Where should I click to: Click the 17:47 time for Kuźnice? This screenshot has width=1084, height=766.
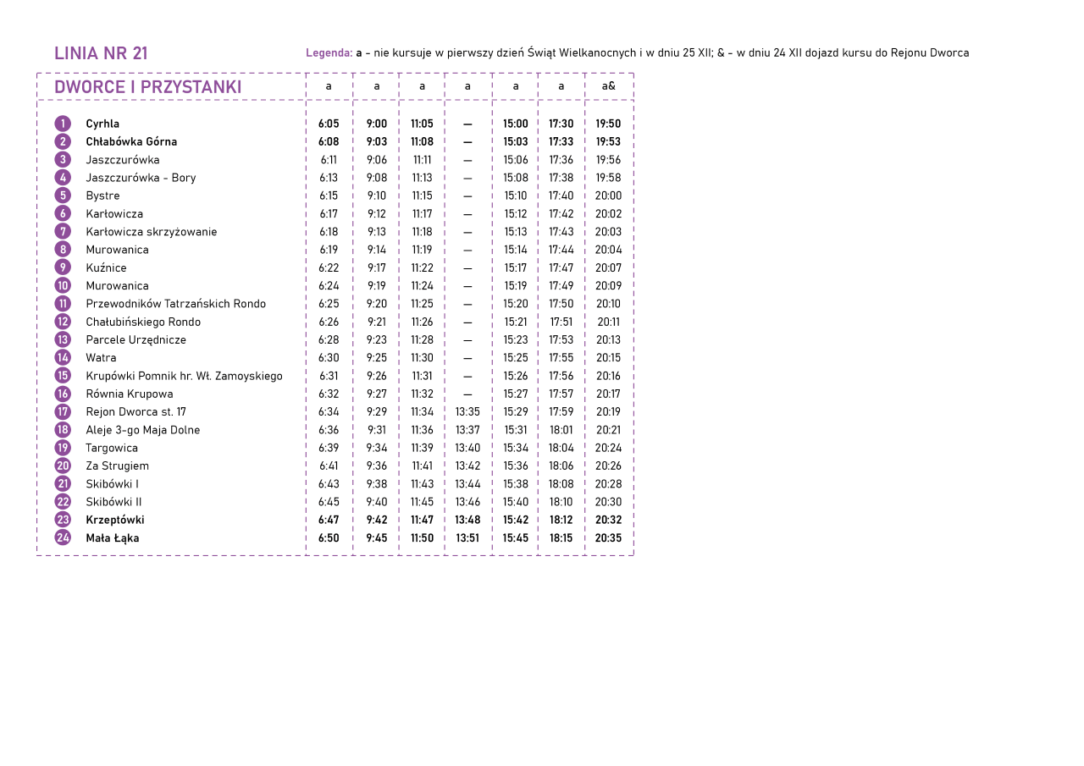tap(561, 268)
